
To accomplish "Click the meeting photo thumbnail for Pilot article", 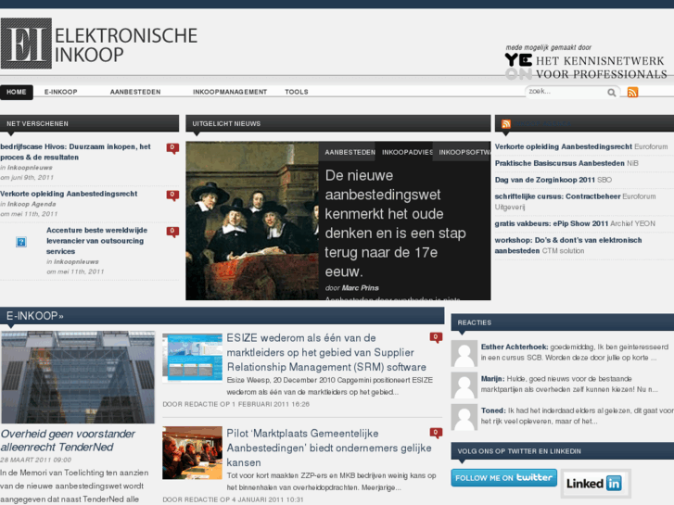I will (x=192, y=452).
